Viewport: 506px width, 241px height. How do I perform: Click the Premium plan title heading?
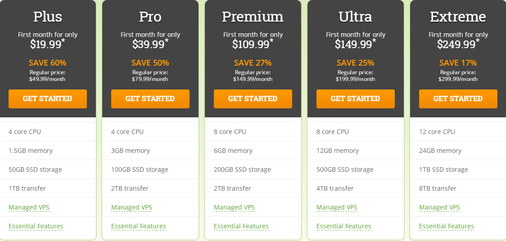pos(253,17)
